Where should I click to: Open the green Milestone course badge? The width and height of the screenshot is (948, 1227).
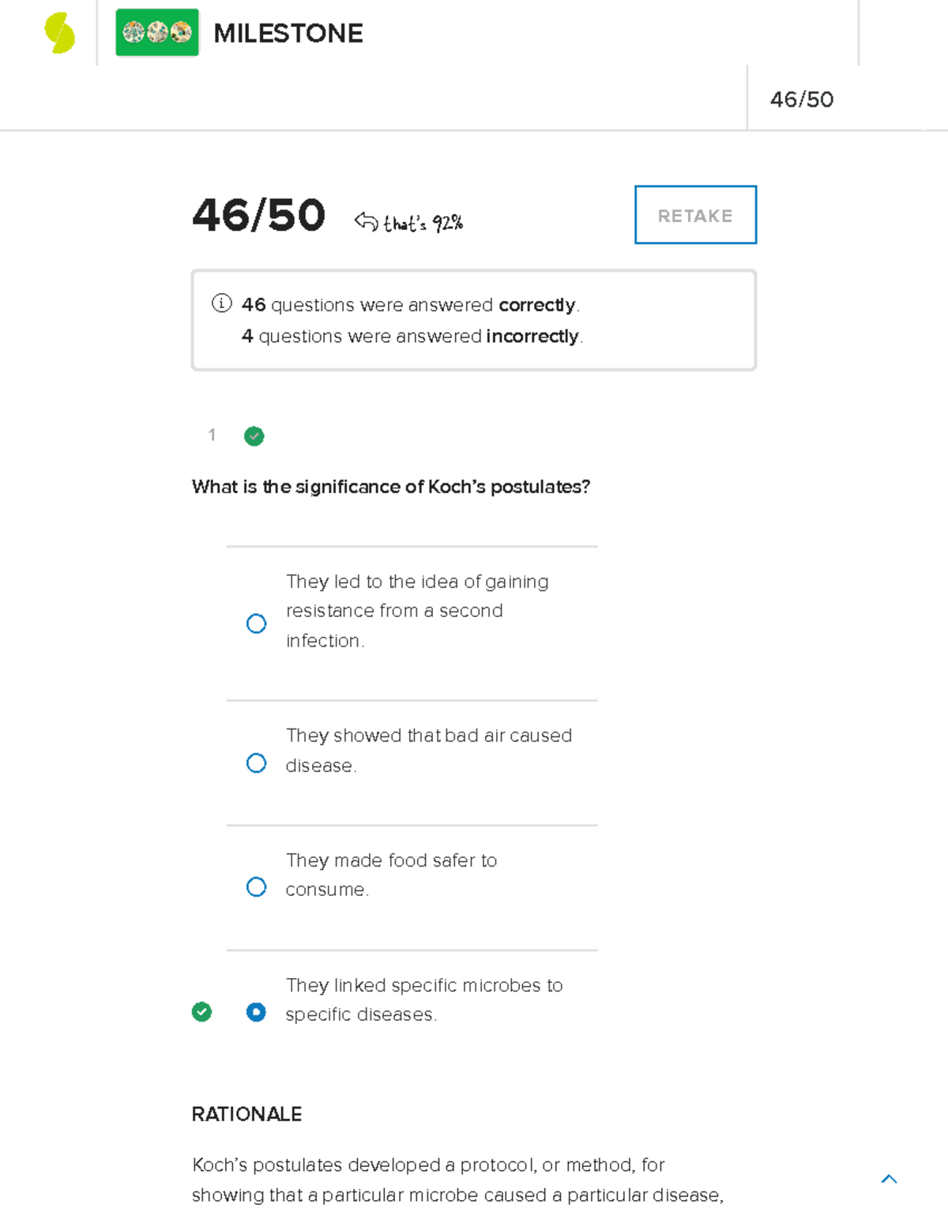[157, 33]
